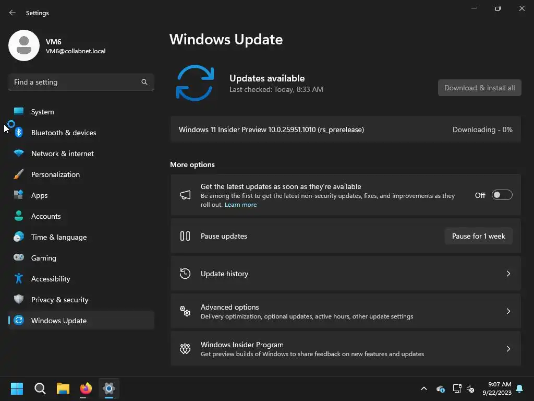The height and width of the screenshot is (401, 534).
Task: Click the More options heading
Action: tap(192, 164)
